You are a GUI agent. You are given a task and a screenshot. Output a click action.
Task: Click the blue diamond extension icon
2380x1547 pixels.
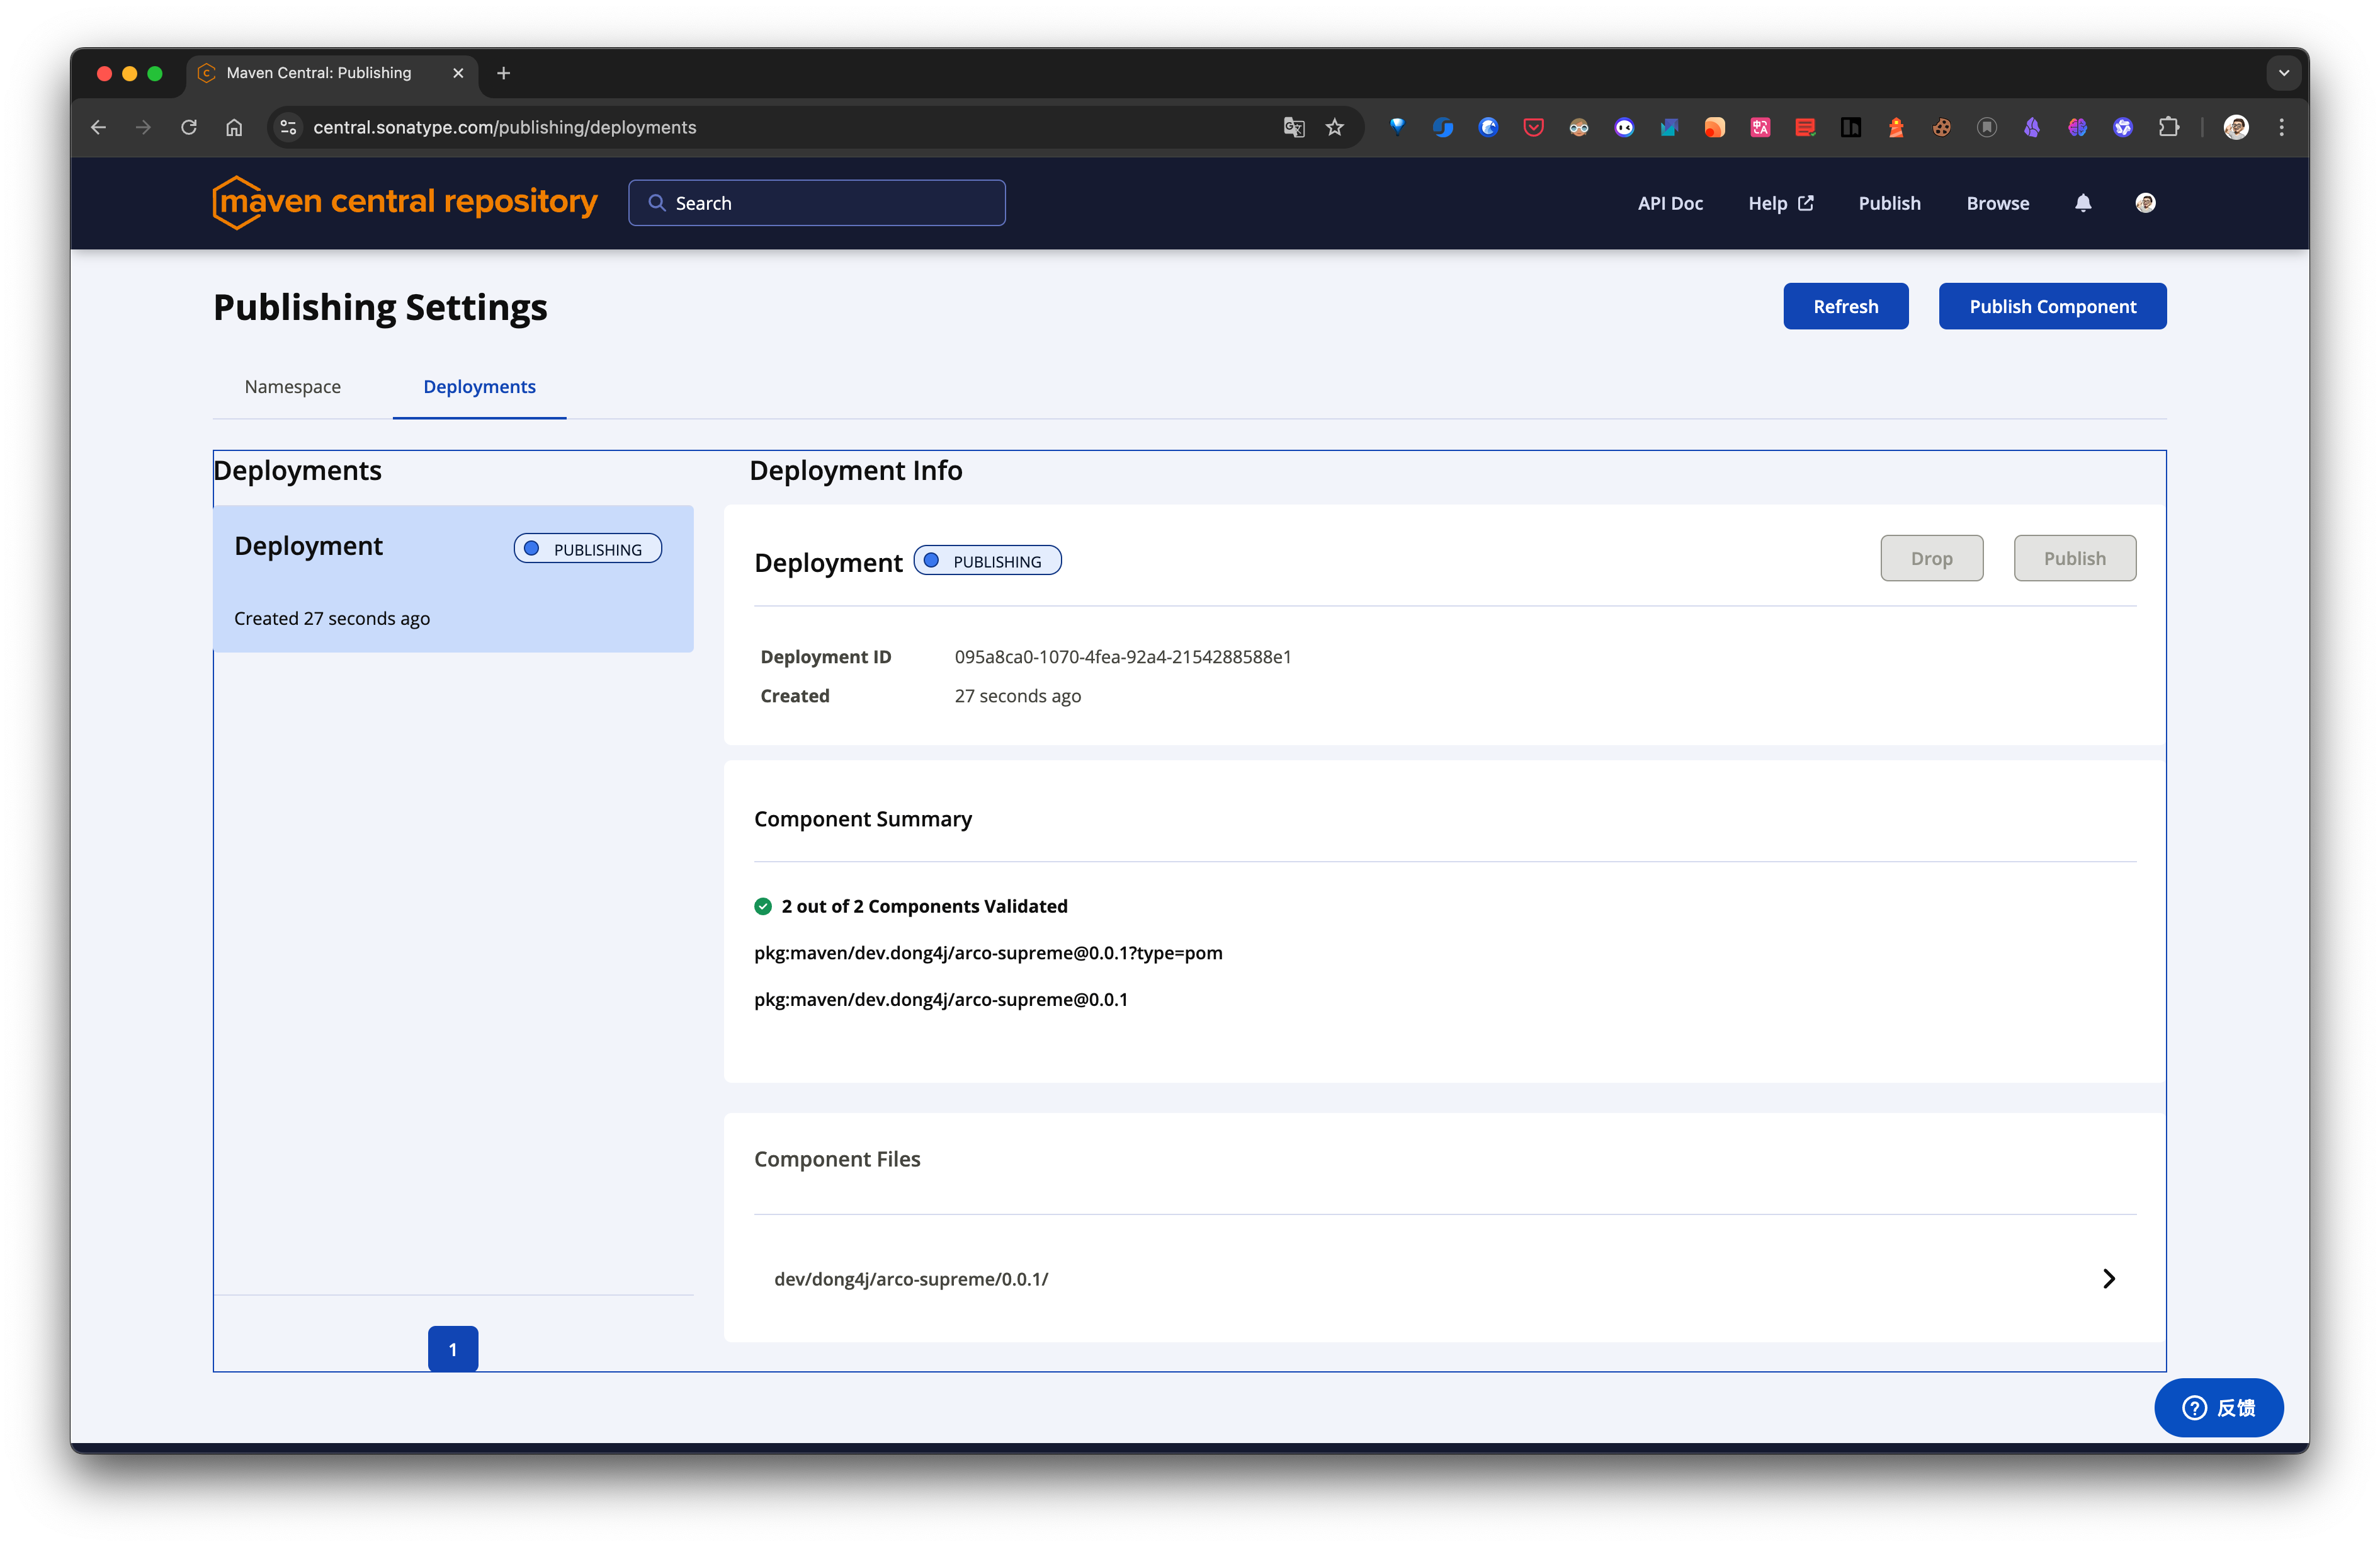click(x=1397, y=127)
